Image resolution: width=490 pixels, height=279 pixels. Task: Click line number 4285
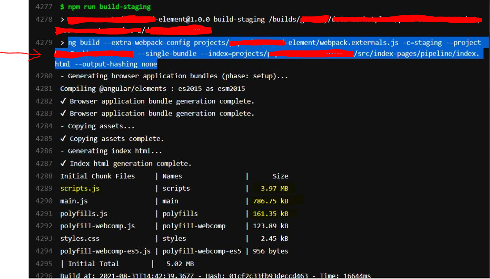pyautogui.click(x=44, y=139)
